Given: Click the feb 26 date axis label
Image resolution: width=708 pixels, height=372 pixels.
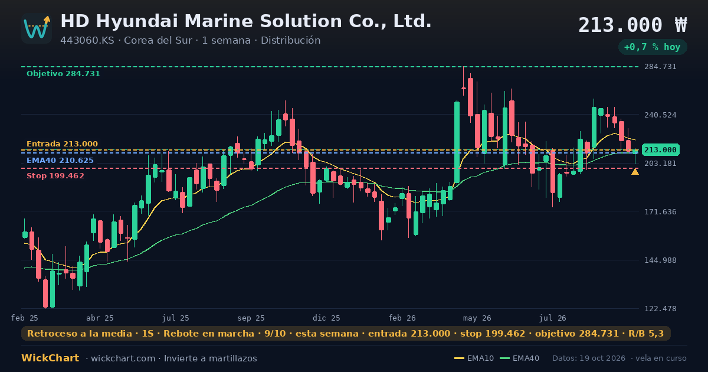Looking at the screenshot, I should pyautogui.click(x=402, y=318).
